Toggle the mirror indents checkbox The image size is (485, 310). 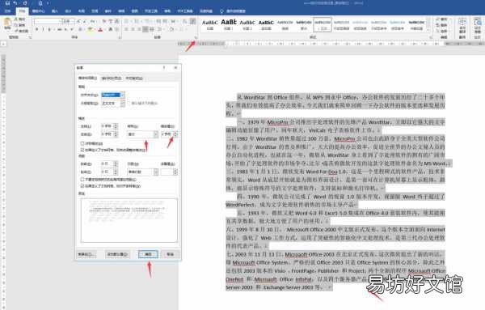pyautogui.click(x=82, y=143)
